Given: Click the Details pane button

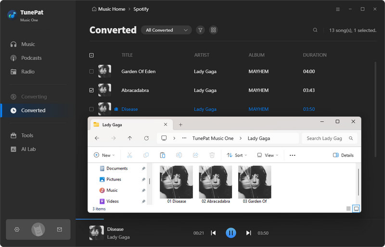Looking at the screenshot, I should [343, 155].
